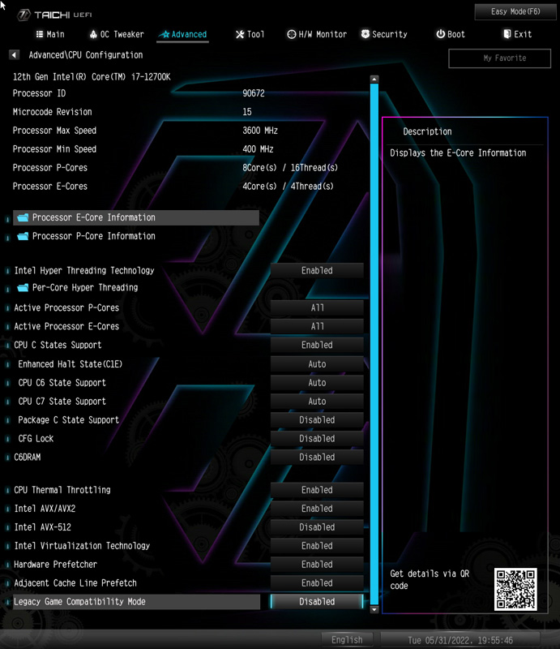Select the CFG Lock label
Image resolution: width=560 pixels, height=649 pixels.
pyautogui.click(x=36, y=438)
